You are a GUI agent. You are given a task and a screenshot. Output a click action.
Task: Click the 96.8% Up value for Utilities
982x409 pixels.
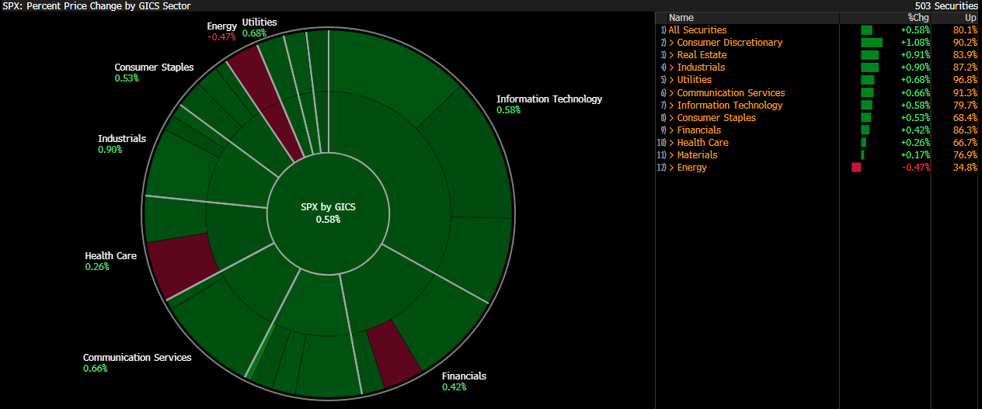click(x=965, y=80)
